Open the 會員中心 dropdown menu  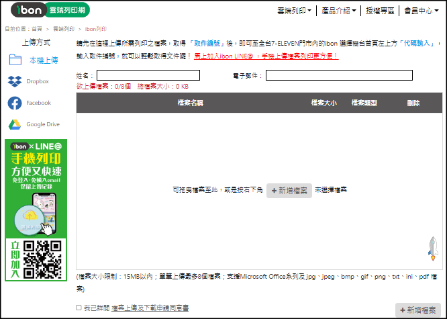(x=422, y=11)
